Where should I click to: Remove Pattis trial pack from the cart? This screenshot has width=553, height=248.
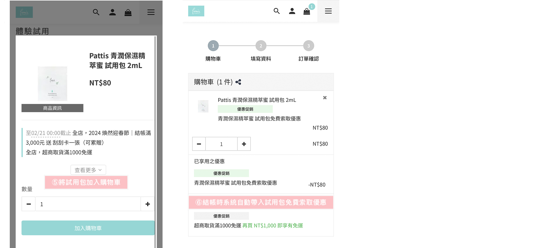pyautogui.click(x=325, y=98)
